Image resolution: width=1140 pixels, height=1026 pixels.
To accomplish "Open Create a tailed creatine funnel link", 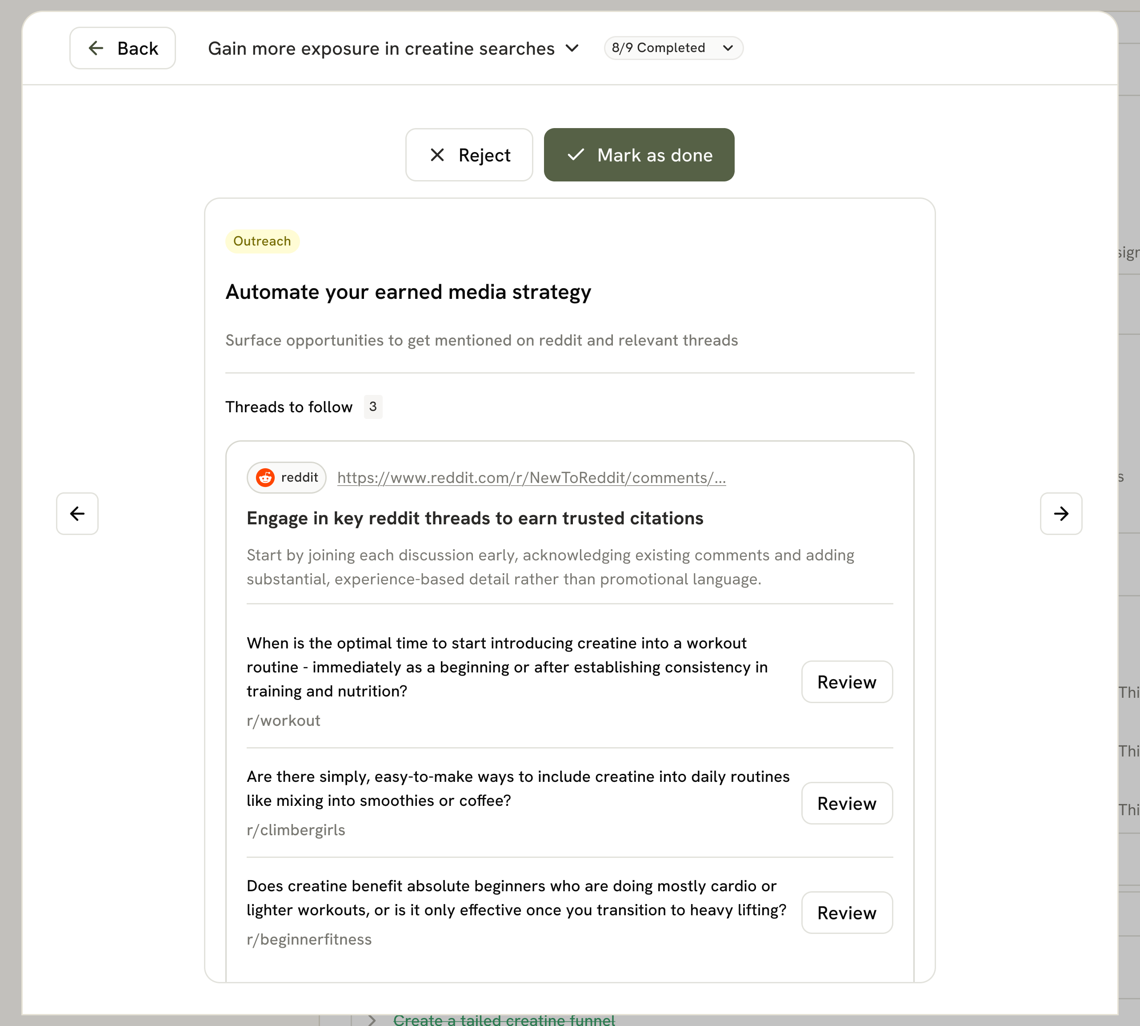I will click(504, 1020).
